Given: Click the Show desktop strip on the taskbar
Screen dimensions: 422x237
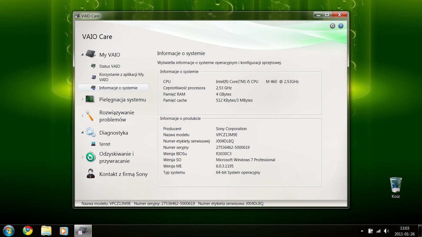Looking at the screenshot, I should pyautogui.click(x=420, y=231).
